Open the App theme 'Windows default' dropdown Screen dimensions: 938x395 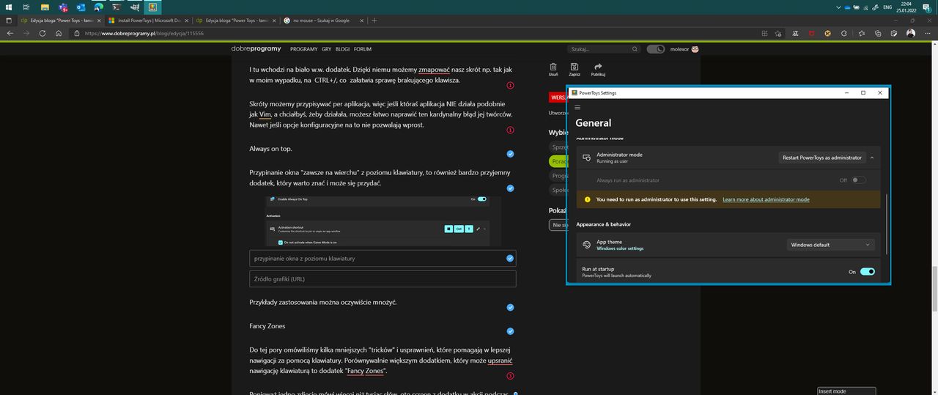[x=831, y=245]
